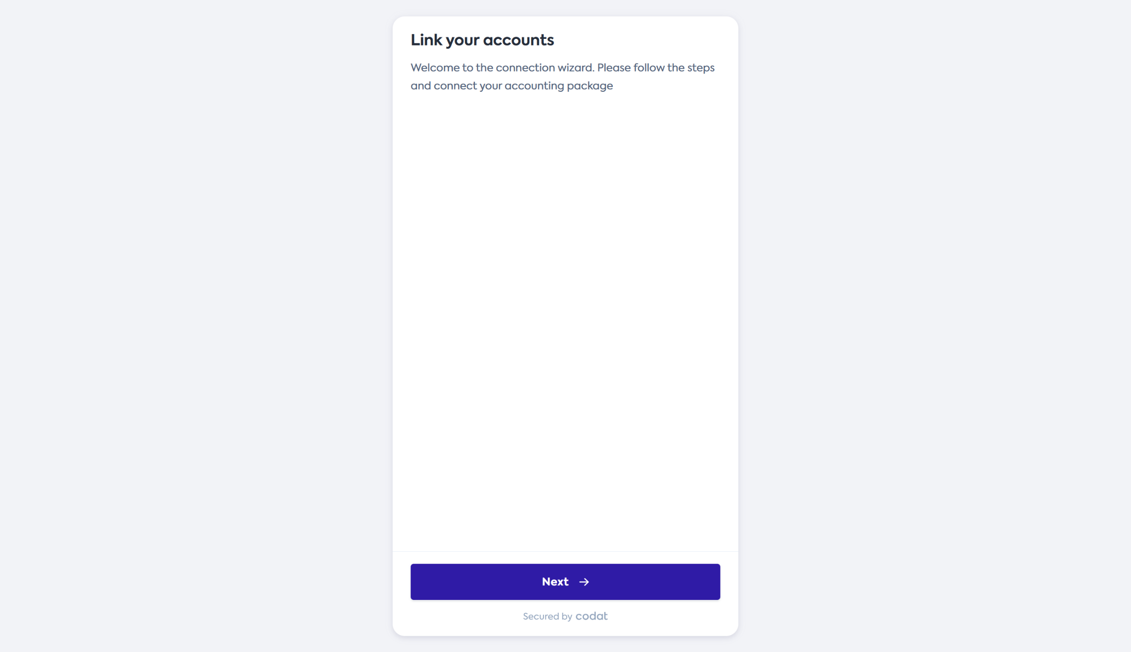Click the "Next" label text on button

pyautogui.click(x=555, y=582)
